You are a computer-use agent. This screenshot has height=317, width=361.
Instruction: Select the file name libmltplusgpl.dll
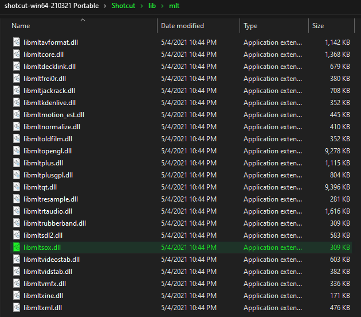(x=48, y=175)
